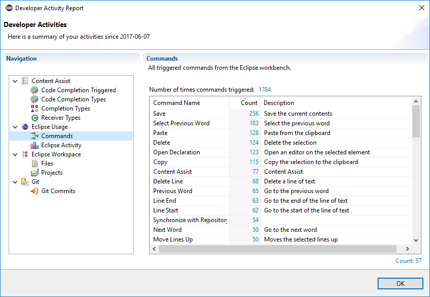
Task: Close the Developer Activity Report dialog
Action: pyautogui.click(x=422, y=8)
